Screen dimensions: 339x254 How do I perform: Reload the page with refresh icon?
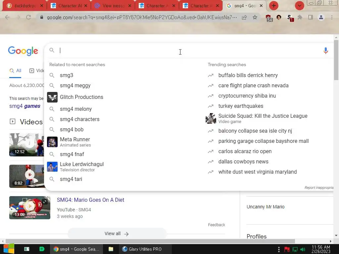click(28, 17)
